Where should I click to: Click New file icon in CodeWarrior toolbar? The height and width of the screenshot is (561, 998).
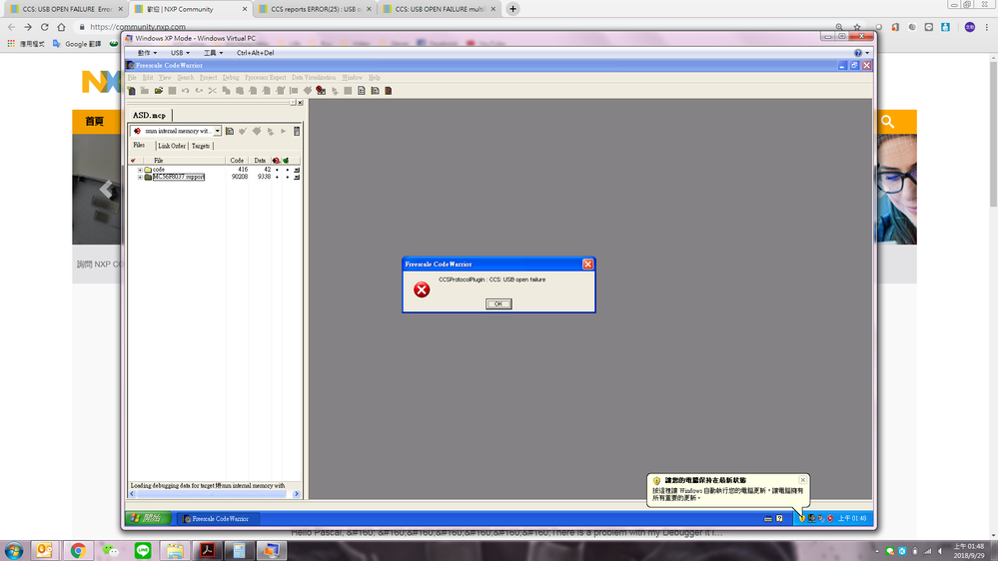point(132,91)
